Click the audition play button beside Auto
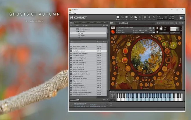The width and height of the screenshot is (191, 120). (x=107, y=100)
